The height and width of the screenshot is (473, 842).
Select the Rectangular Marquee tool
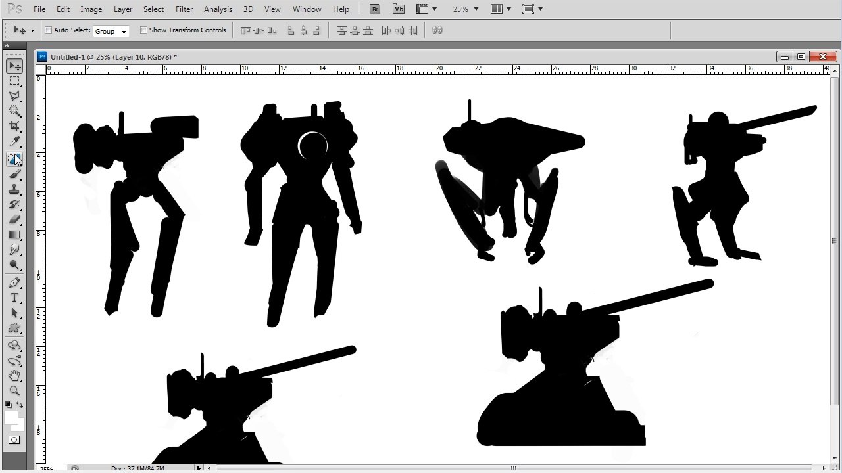click(14, 81)
